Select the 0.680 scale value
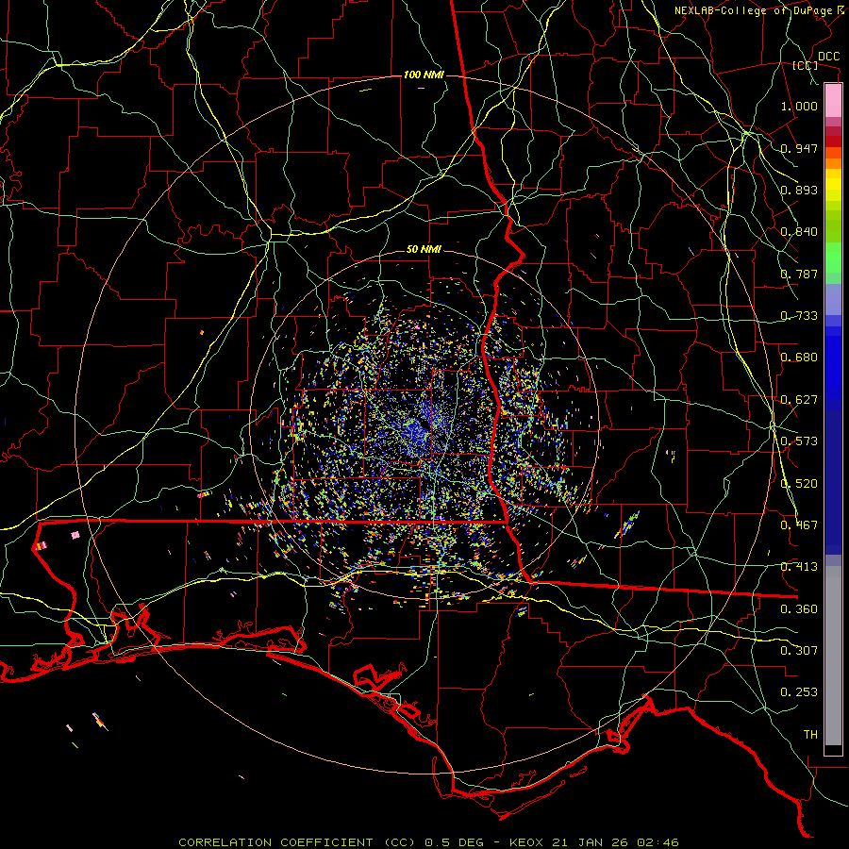The height and width of the screenshot is (849, 849). pos(799,358)
